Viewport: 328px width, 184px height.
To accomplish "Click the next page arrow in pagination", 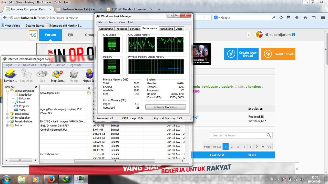I will [257, 147].
